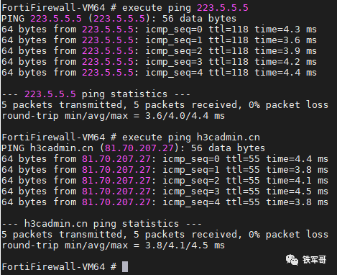Image resolution: width=337 pixels, height=275 pixels.
Task: Click the '56 data bytes' text for h3cadmin.cn
Action: [x=228, y=148]
